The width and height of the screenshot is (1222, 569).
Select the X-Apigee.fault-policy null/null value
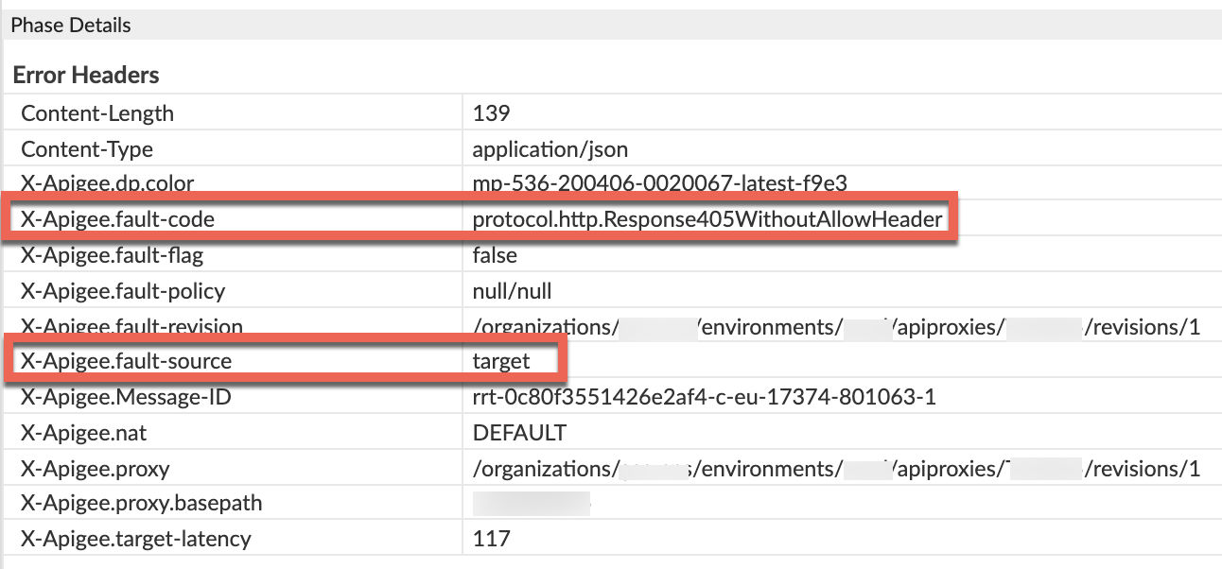click(x=512, y=291)
